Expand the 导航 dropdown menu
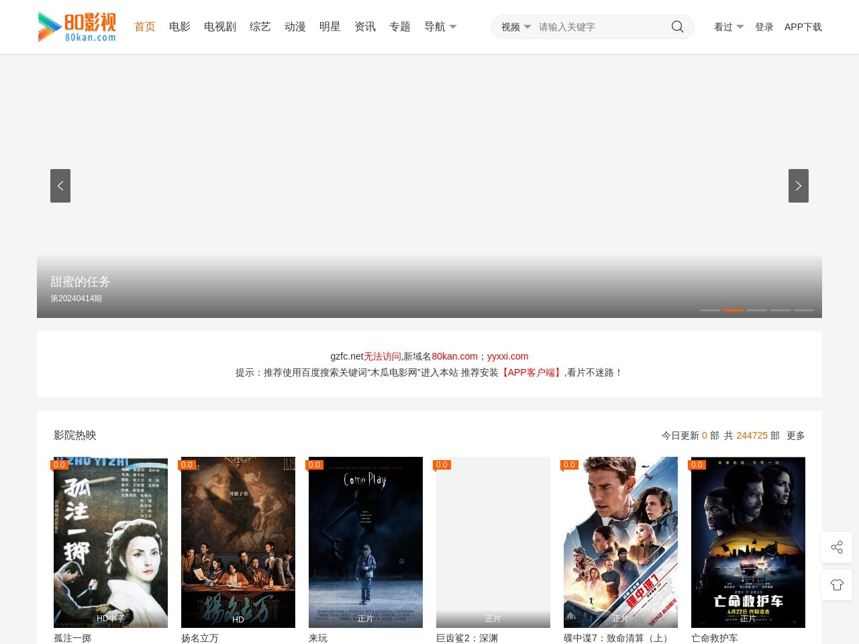 (x=440, y=27)
